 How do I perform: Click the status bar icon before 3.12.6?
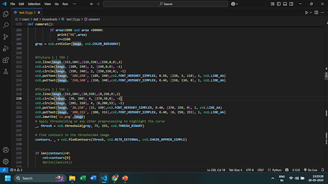pos(287,170)
